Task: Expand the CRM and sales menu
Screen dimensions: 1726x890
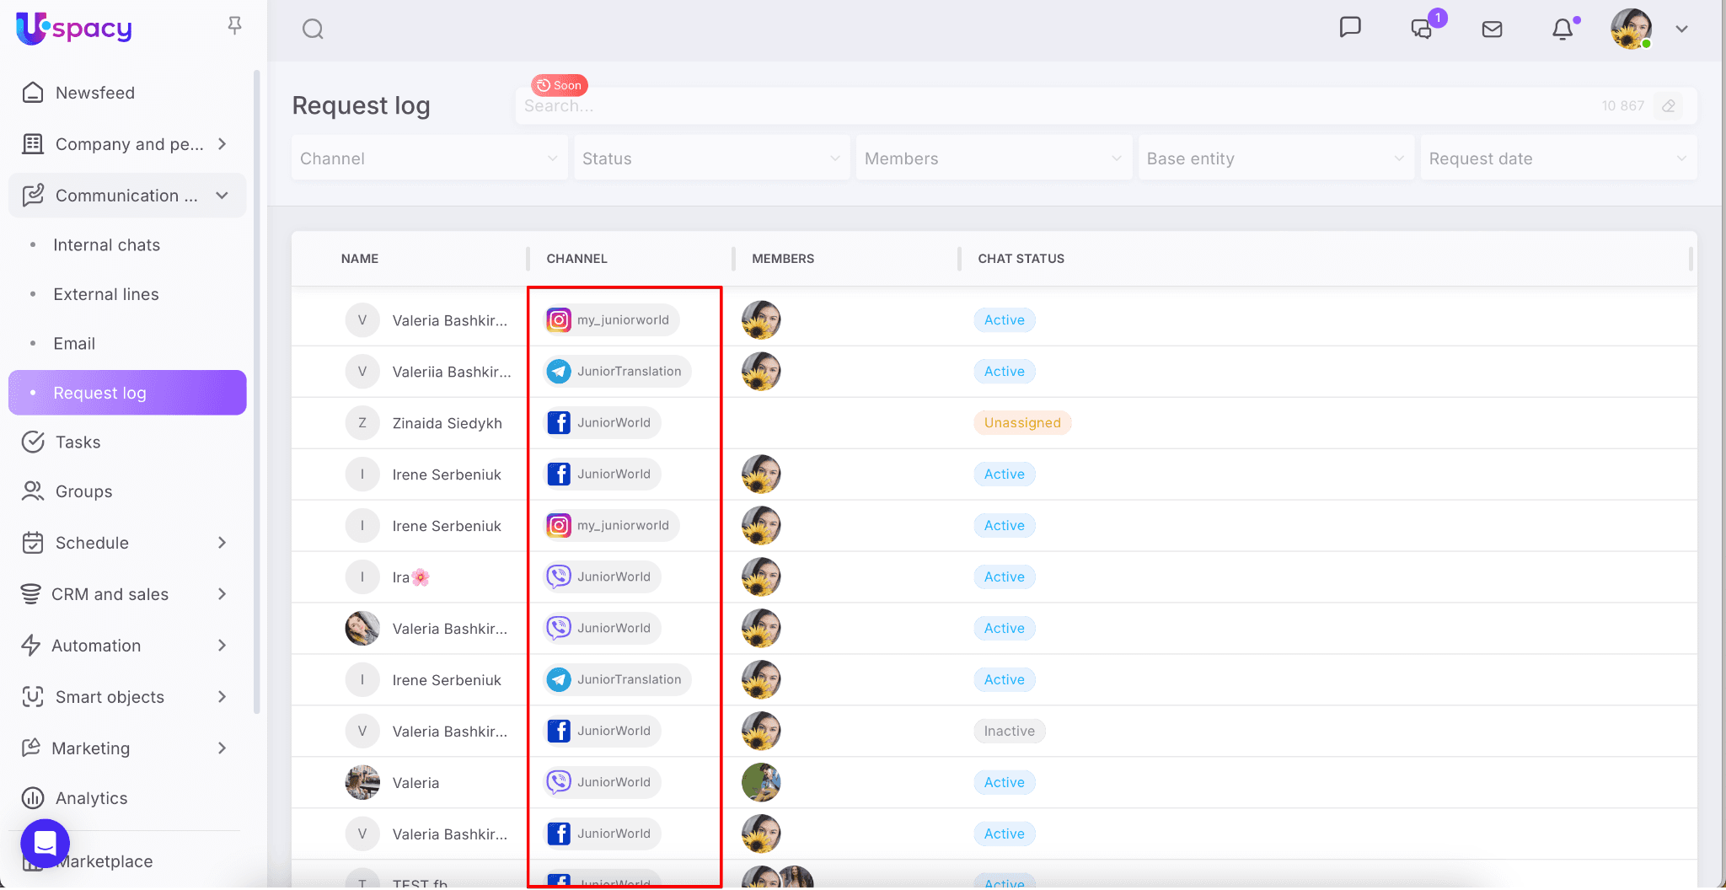Action: pyautogui.click(x=222, y=594)
